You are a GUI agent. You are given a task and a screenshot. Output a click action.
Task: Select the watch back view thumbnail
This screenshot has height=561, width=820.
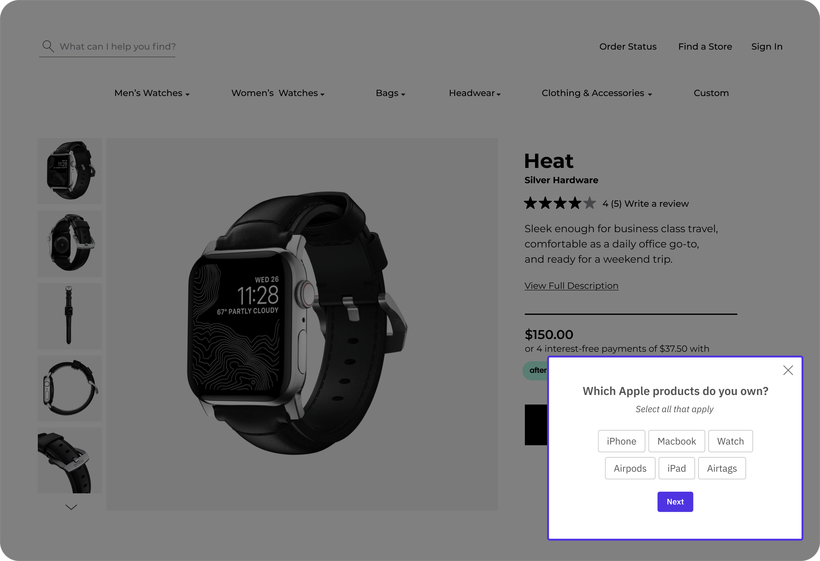70,244
